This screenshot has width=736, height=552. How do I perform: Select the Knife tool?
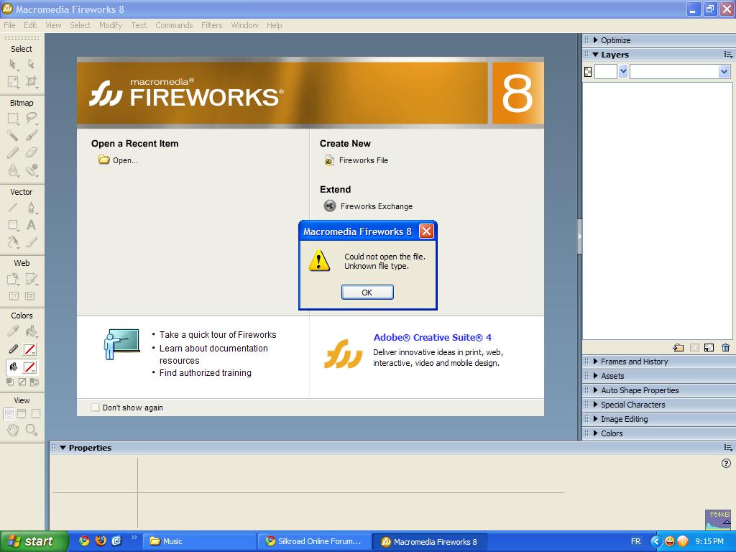[x=31, y=242]
